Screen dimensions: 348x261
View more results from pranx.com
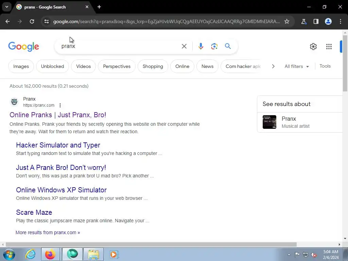[48, 232]
